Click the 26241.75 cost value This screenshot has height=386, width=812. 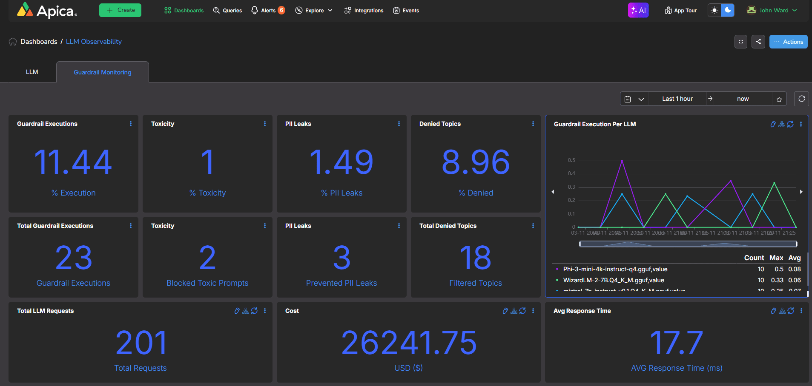pos(409,343)
